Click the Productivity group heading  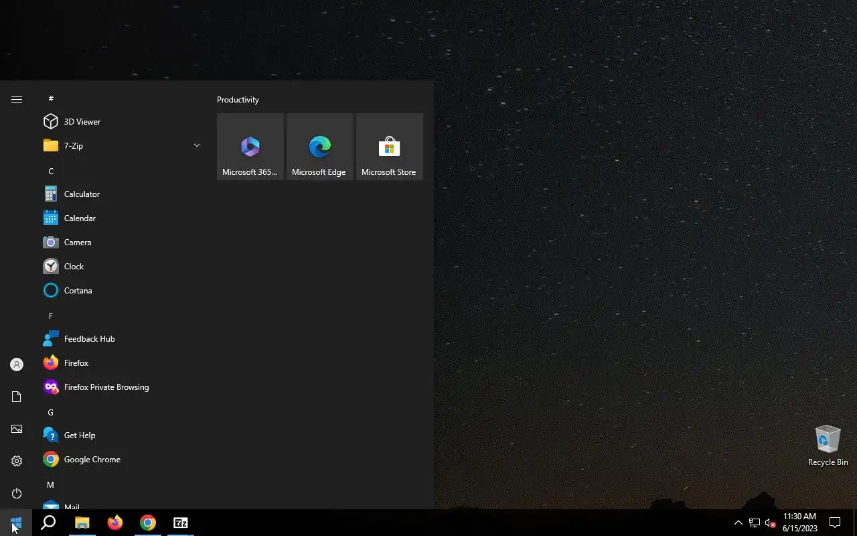pos(238,100)
